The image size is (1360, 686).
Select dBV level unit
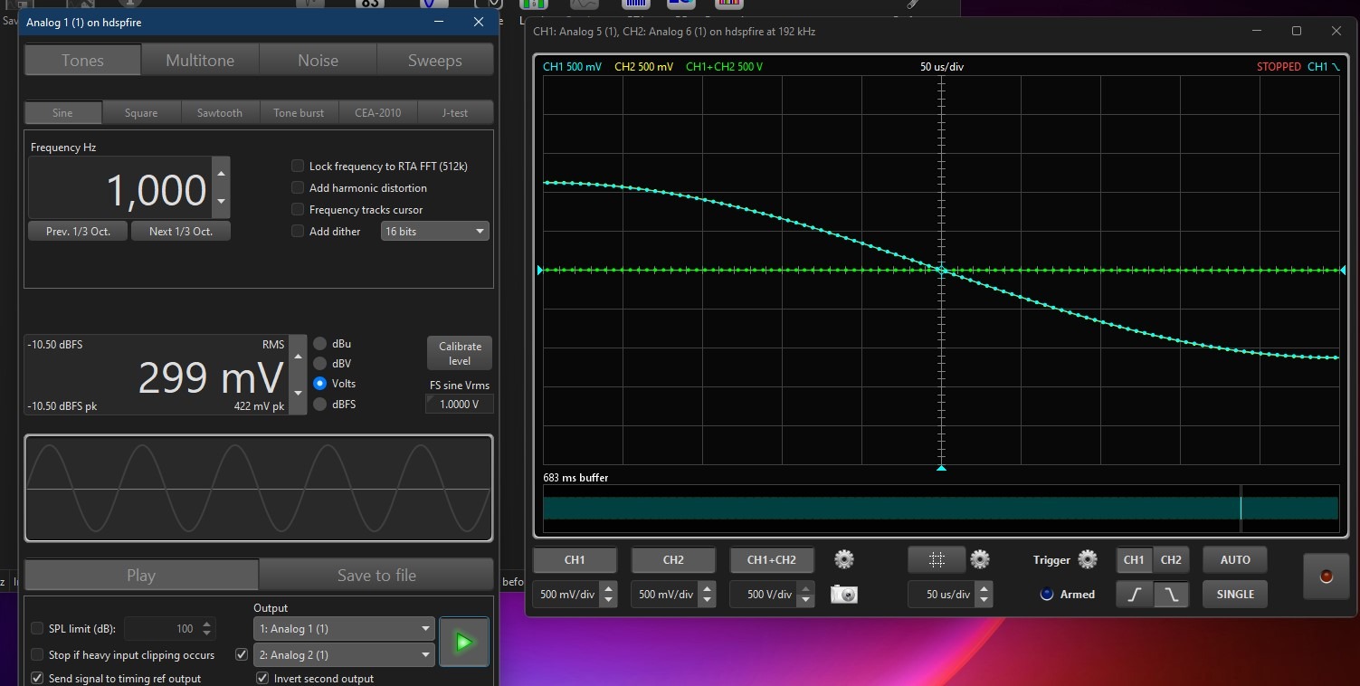[320, 364]
